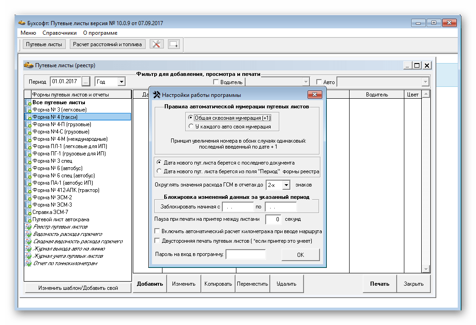Image resolution: width=476 pixels, height=325 pixels.
Task: Click table scrollbar down arrow
Action: (426, 269)
